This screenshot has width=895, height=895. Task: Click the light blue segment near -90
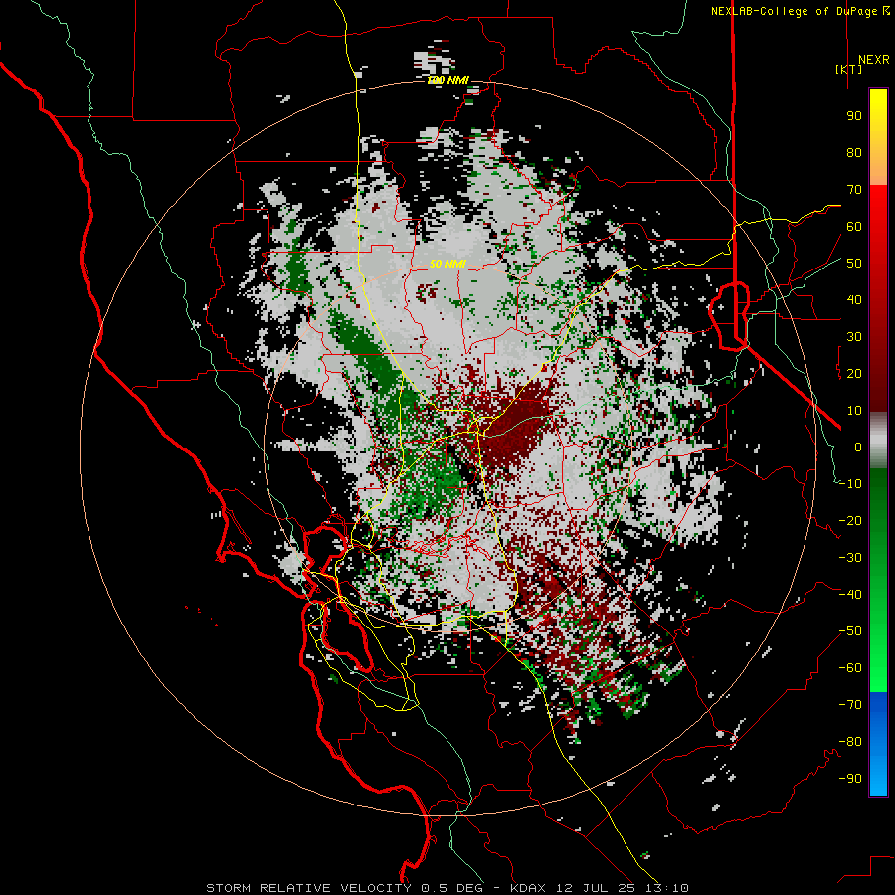click(878, 777)
